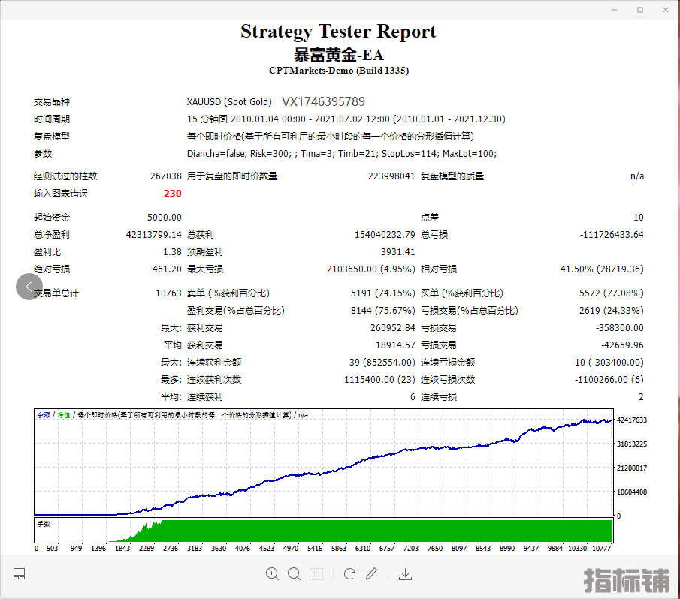
Task: Click x-axis label 10777
Action: [602, 548]
